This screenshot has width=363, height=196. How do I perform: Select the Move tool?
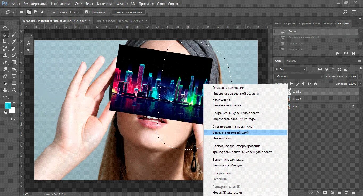coord(5,28)
